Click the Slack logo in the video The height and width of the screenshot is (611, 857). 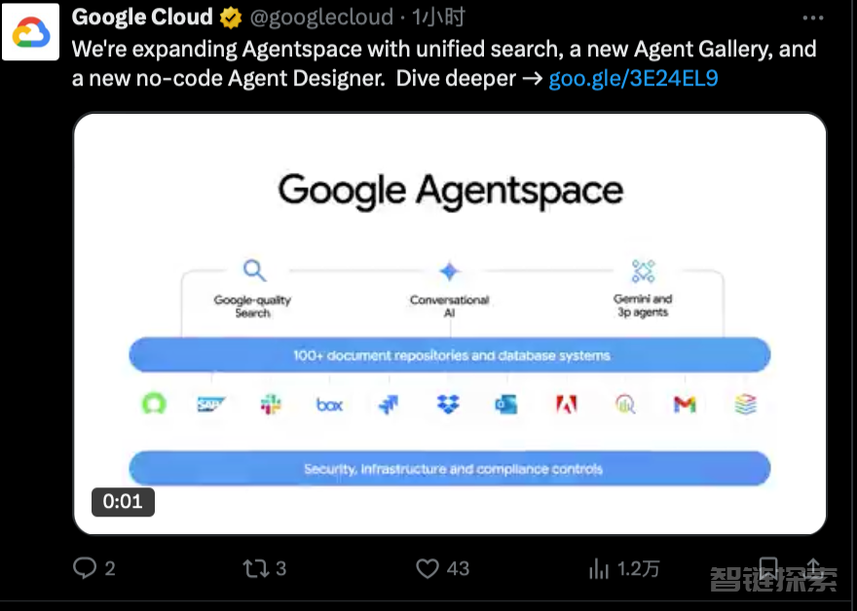(271, 405)
